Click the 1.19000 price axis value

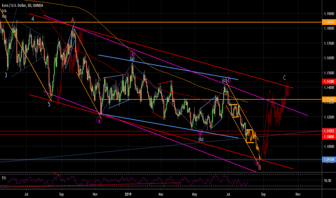coord(329,14)
